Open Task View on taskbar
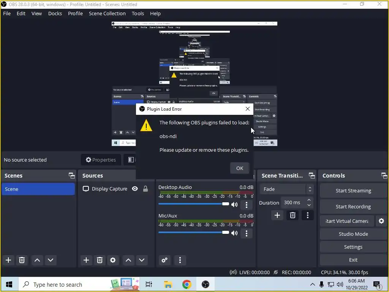Viewport: 389px width, 292px height. [149, 284]
